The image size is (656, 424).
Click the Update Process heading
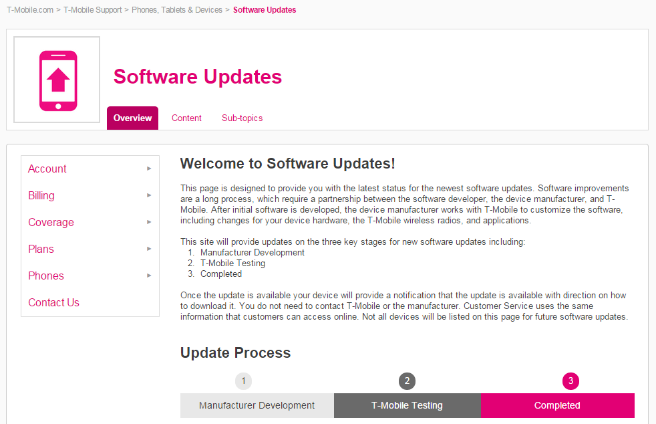click(235, 352)
